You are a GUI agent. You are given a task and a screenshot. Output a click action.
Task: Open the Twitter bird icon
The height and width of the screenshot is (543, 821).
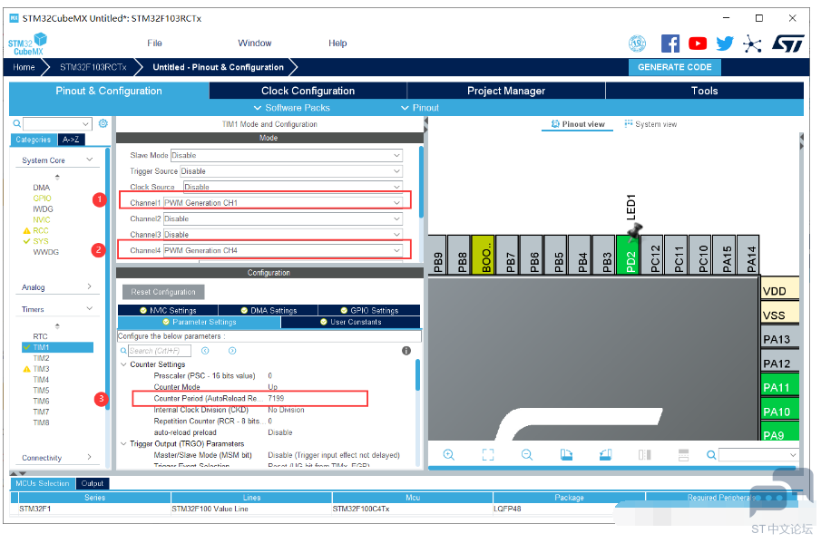[725, 44]
